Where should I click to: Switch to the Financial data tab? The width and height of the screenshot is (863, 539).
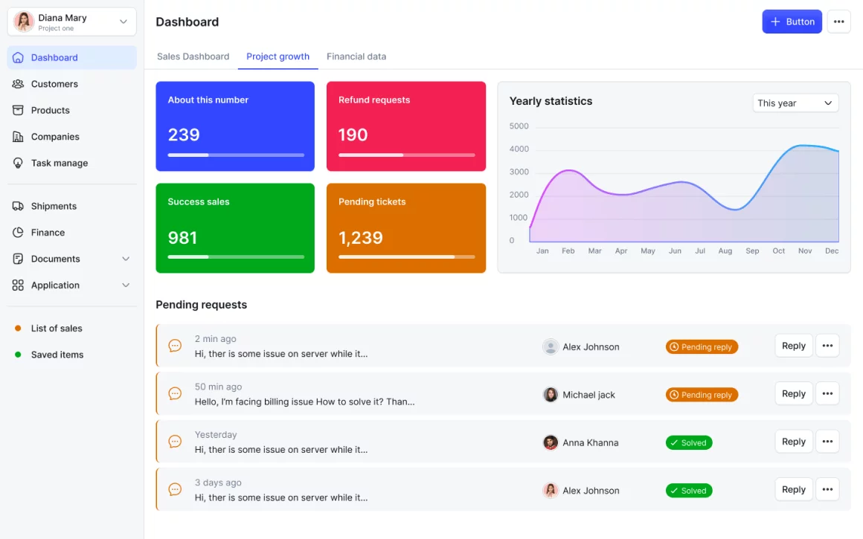pyautogui.click(x=356, y=57)
